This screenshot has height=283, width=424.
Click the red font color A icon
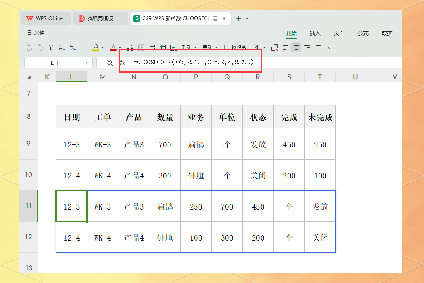[x=113, y=47]
